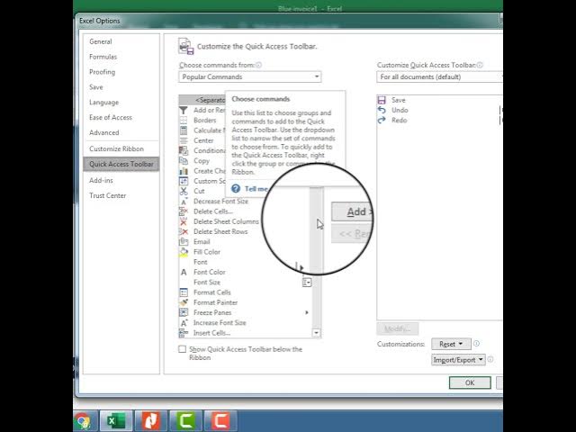Click the Customize Quick Access Toolbar info icon

(480, 65)
